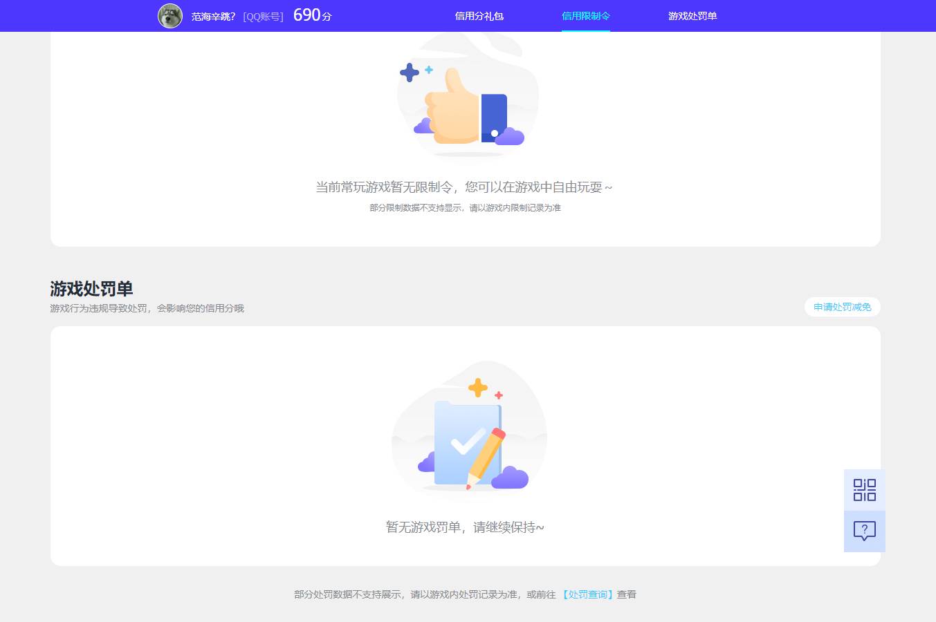
Task: Click the [QQ账号] account label
Action: (263, 16)
